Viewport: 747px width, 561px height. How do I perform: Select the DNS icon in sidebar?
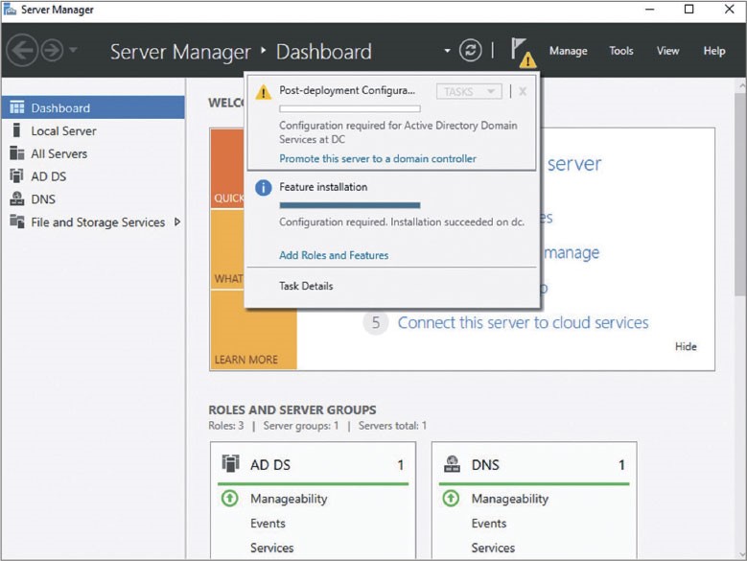click(x=16, y=199)
